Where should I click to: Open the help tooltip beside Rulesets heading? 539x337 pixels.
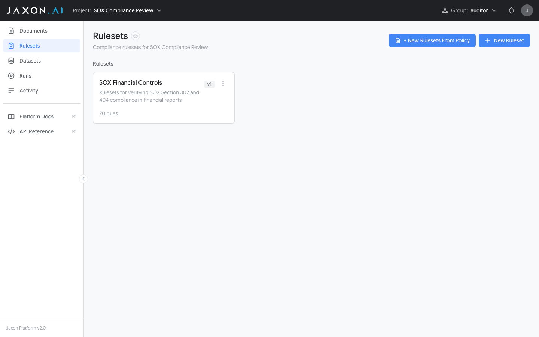(135, 36)
